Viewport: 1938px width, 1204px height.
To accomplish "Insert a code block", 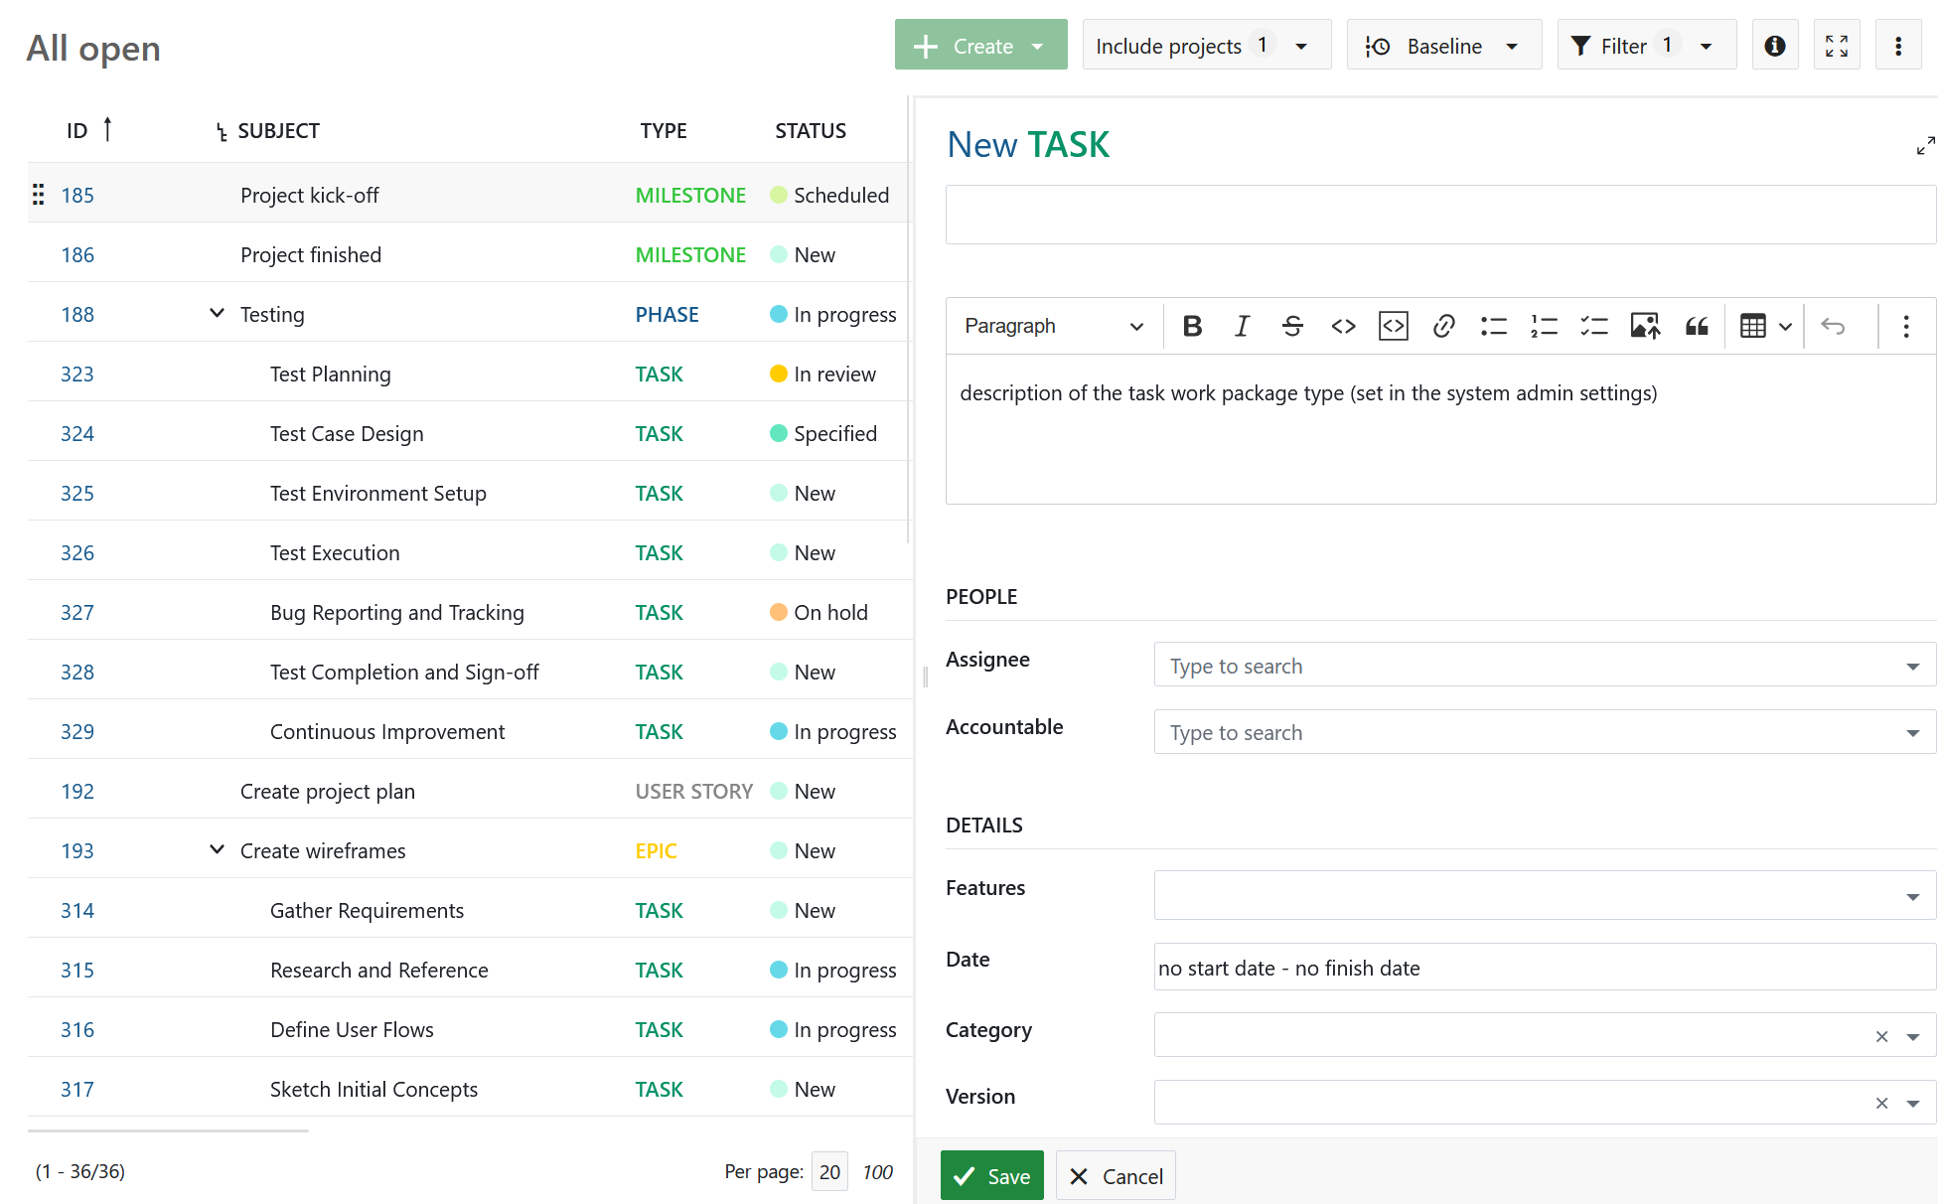I will tap(1394, 326).
